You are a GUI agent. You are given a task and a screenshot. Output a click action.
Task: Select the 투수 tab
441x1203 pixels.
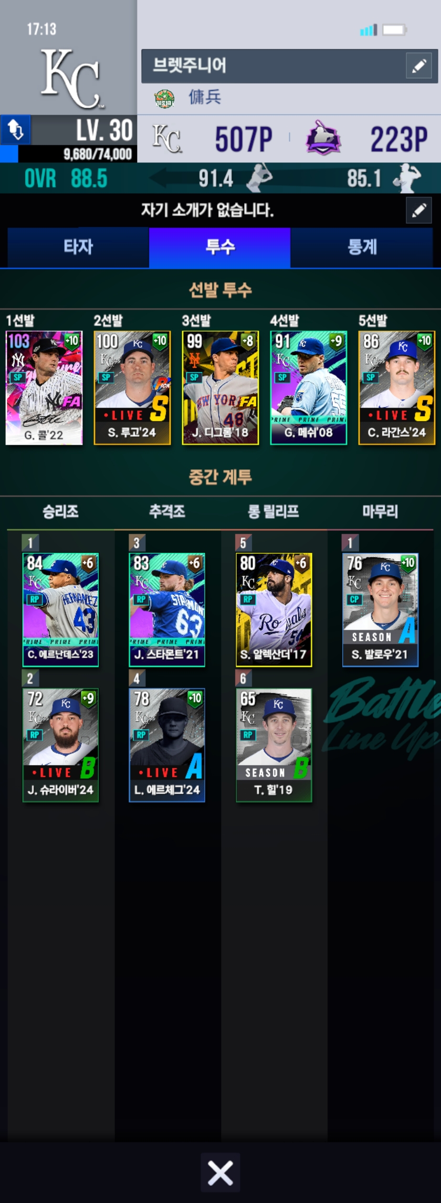220,247
